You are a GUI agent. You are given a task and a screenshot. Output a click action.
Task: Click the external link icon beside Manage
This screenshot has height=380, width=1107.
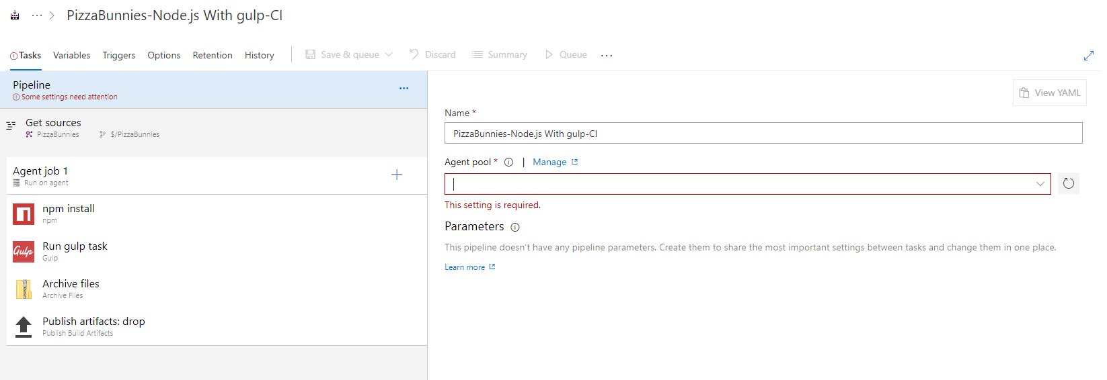574,162
